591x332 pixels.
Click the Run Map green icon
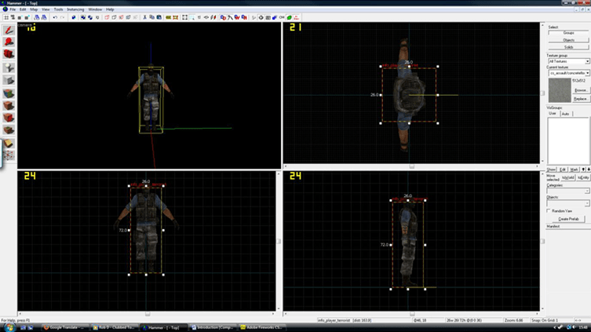289,17
